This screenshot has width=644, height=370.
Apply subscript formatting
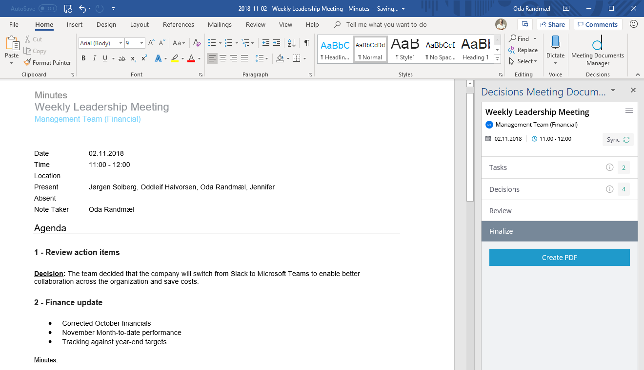tap(133, 58)
